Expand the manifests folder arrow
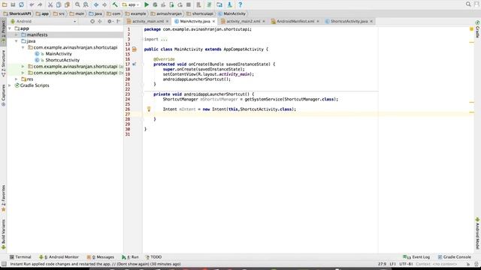The image size is (481, 270). [x=17, y=35]
